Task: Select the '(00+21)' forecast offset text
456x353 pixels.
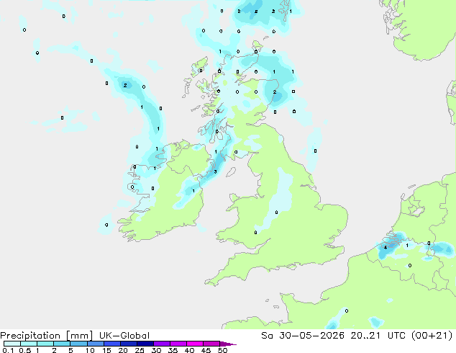Action: tap(432, 336)
